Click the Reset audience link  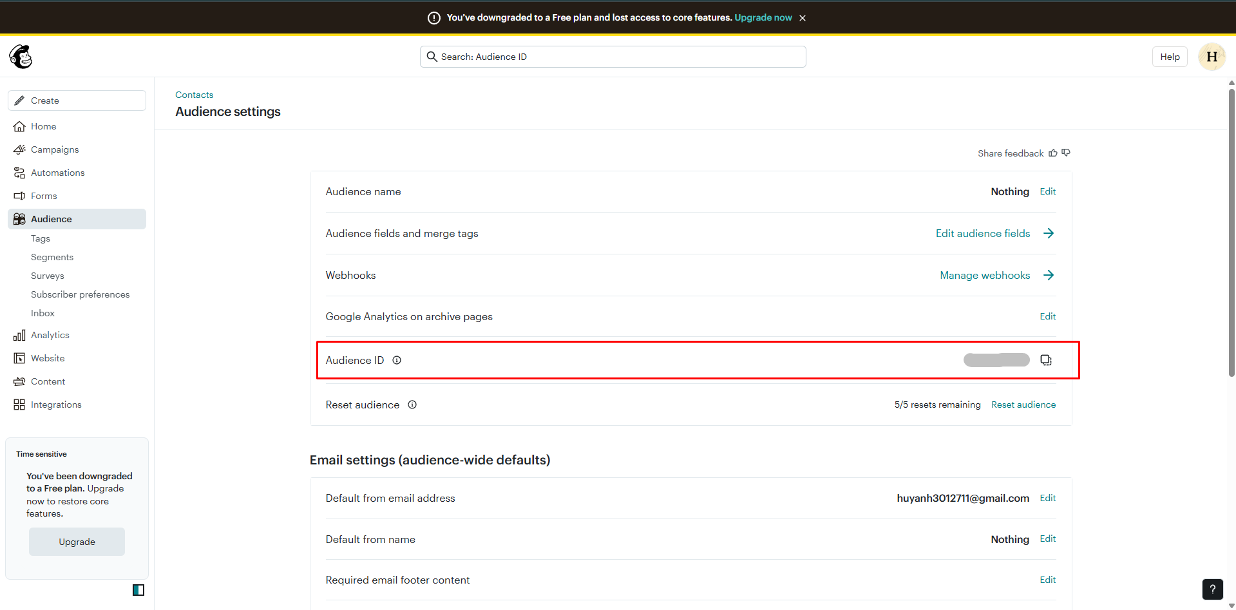tap(1023, 405)
